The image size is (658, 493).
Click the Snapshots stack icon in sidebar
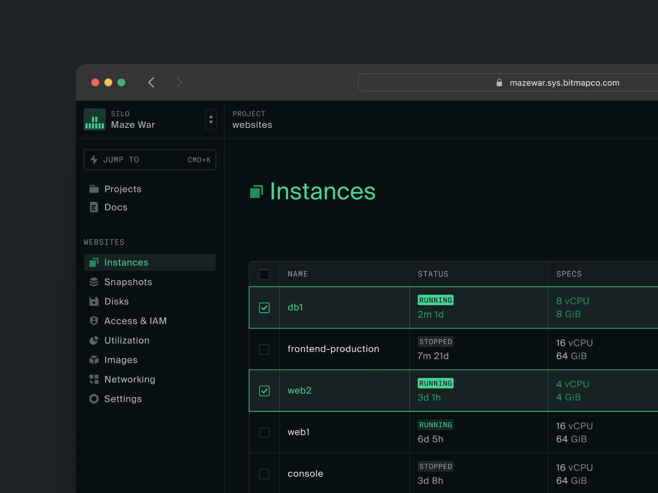point(94,282)
